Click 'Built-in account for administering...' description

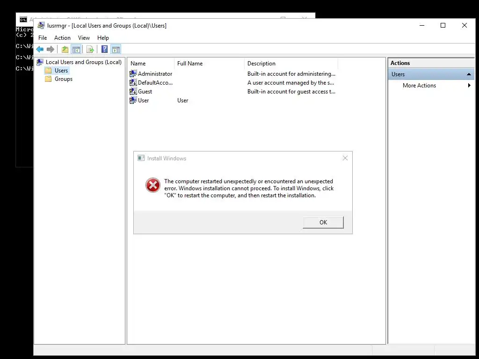point(291,73)
